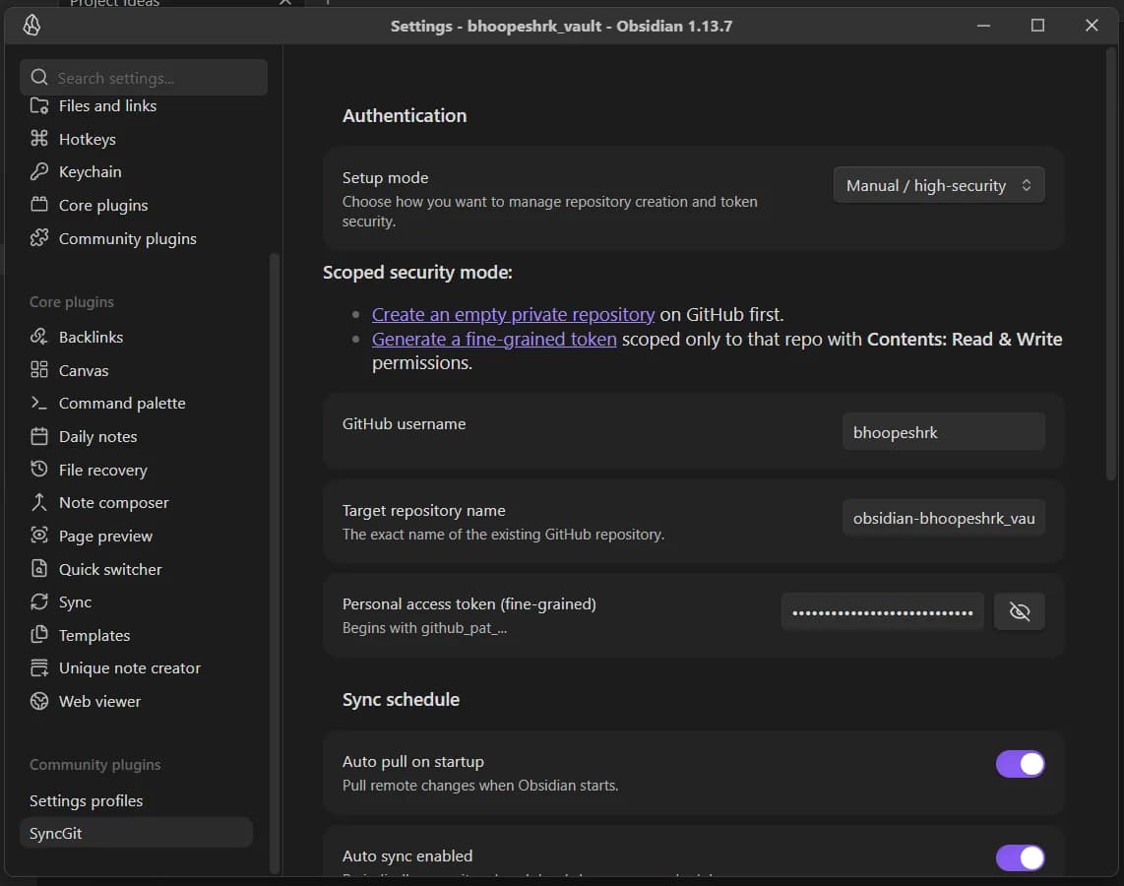Close the Settings window
The width and height of the screenshot is (1124, 886).
(1092, 26)
